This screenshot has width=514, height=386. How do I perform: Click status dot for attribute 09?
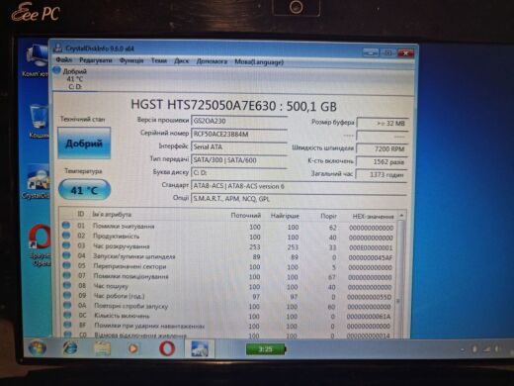67,295
